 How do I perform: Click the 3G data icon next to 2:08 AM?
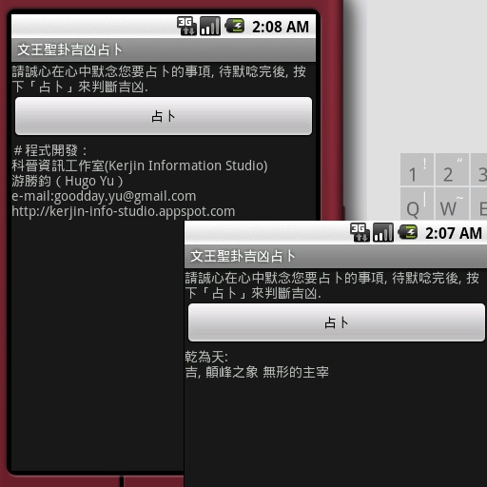186,26
